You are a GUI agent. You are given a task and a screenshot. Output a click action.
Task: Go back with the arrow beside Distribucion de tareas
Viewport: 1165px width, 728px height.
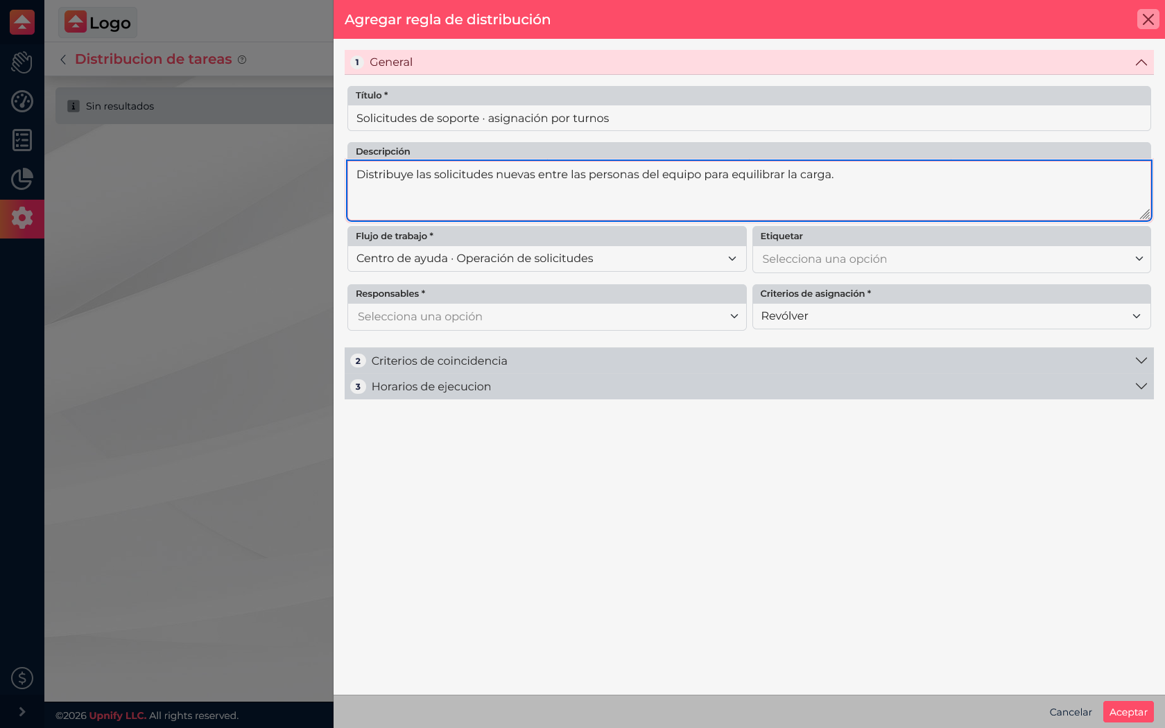coord(63,60)
